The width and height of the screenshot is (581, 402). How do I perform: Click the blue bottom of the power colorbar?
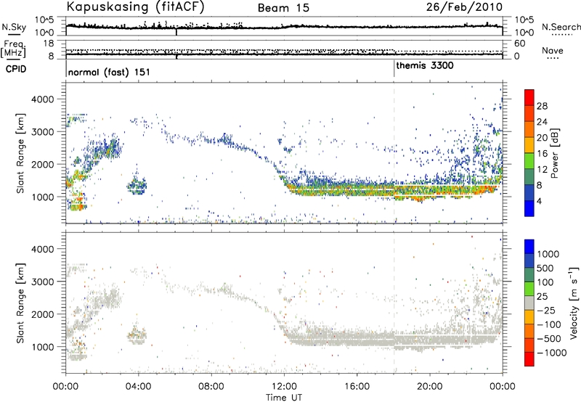click(x=529, y=208)
